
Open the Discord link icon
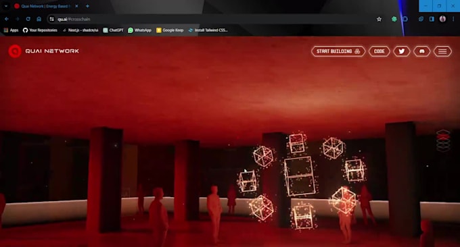point(422,51)
